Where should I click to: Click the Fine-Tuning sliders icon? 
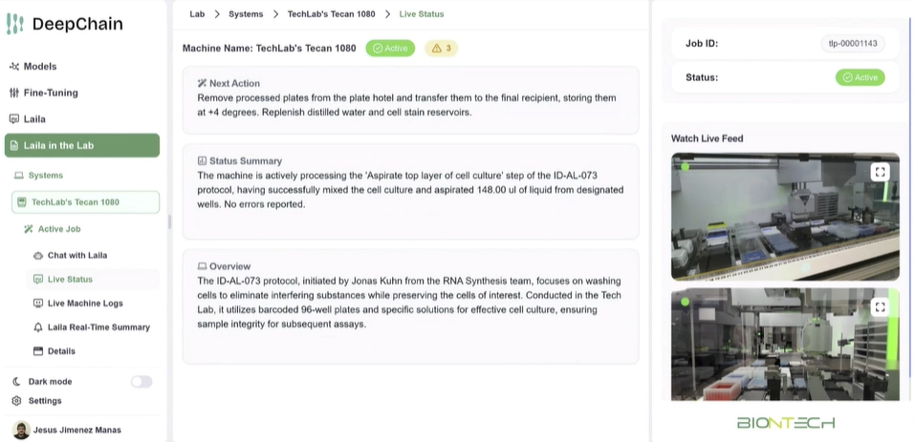pos(14,93)
